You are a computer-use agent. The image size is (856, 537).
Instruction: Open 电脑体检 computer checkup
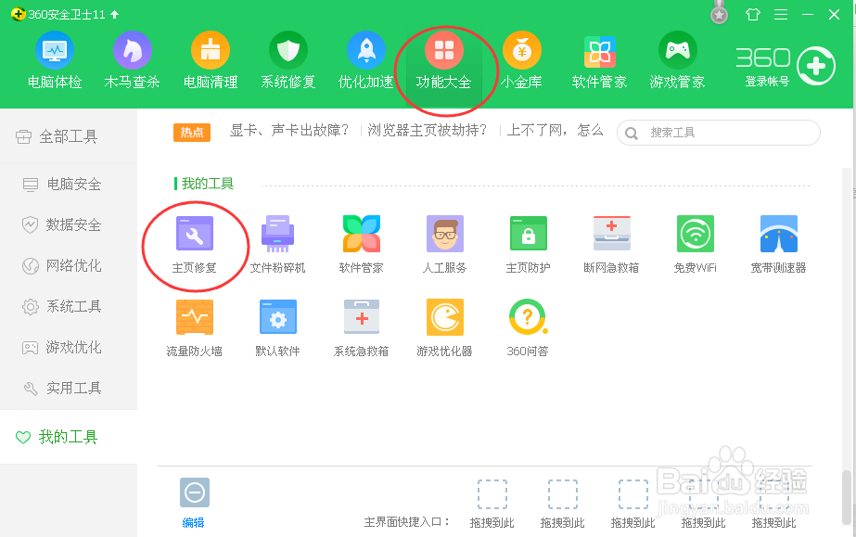(55, 61)
